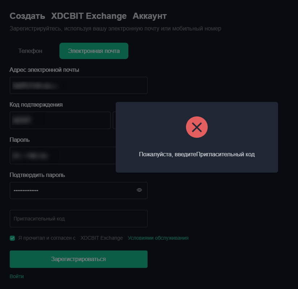Image resolution: width=298 pixels, height=289 pixels.
Task: Uncheck the terms of service agreement checkbox
Action: 12,238
